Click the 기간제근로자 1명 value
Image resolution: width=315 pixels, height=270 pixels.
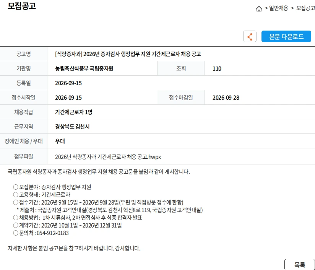tap(73, 112)
